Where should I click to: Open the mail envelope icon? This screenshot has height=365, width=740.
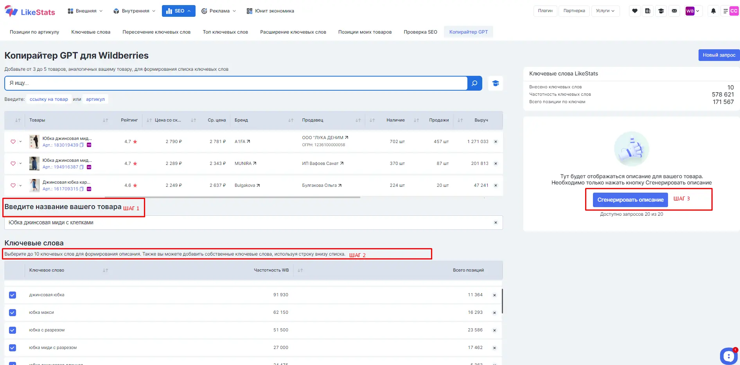tap(674, 11)
